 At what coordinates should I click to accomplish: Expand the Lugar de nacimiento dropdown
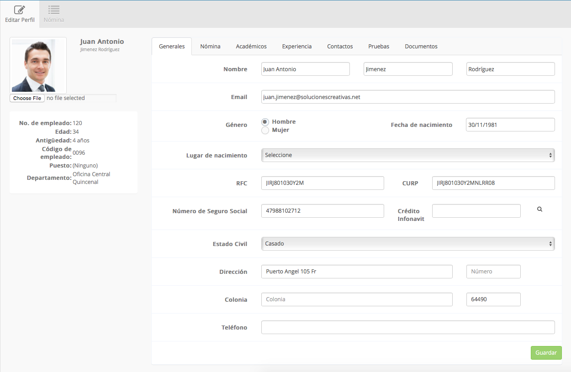click(408, 155)
